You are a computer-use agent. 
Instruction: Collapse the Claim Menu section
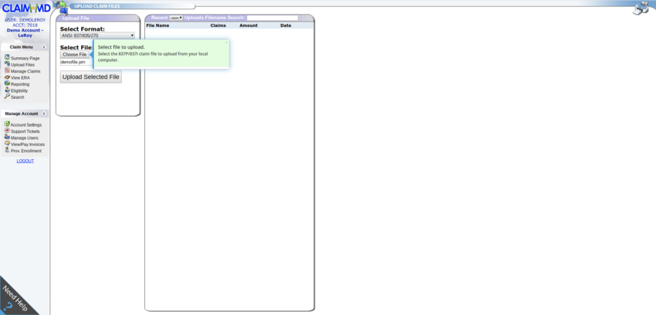tap(44, 47)
